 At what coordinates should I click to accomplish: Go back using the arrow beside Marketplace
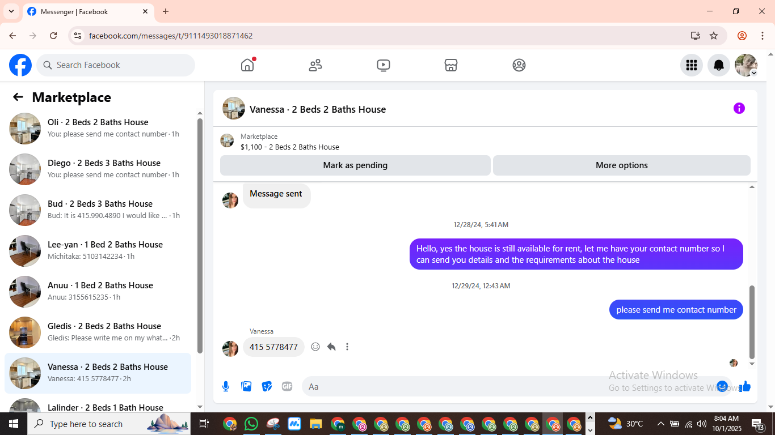click(x=18, y=97)
